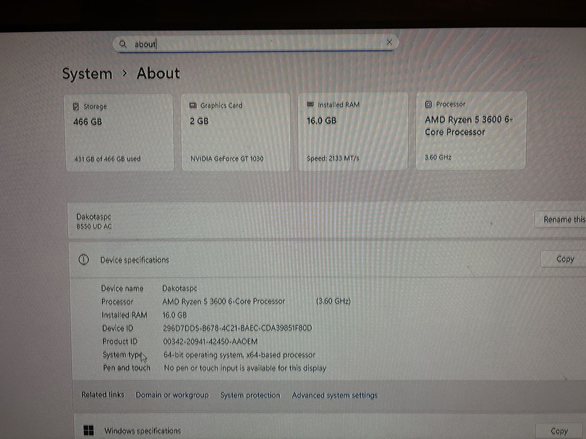
Task: Click the Product ID value
Action: [210, 342]
